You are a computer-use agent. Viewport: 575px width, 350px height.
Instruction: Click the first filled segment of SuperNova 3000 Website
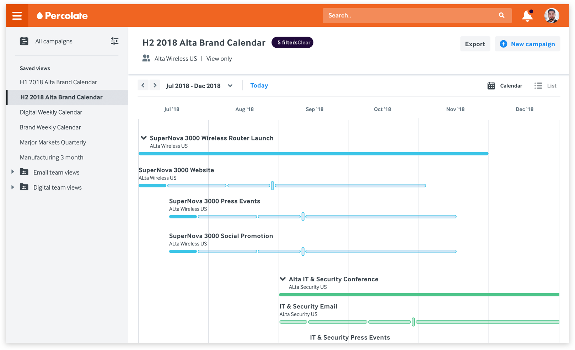click(152, 186)
